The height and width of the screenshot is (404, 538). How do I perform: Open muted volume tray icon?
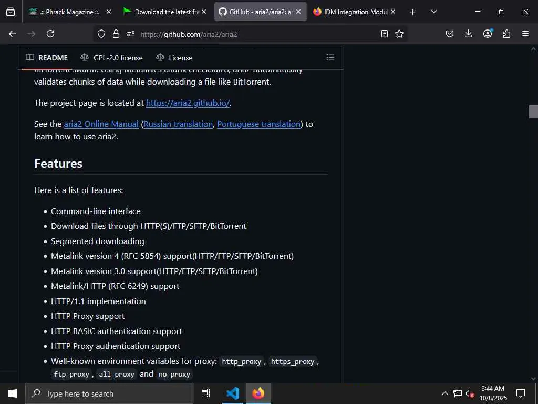tap(470, 393)
